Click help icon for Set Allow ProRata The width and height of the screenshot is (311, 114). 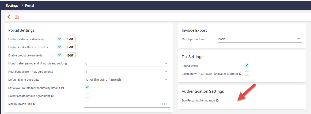click(62, 88)
